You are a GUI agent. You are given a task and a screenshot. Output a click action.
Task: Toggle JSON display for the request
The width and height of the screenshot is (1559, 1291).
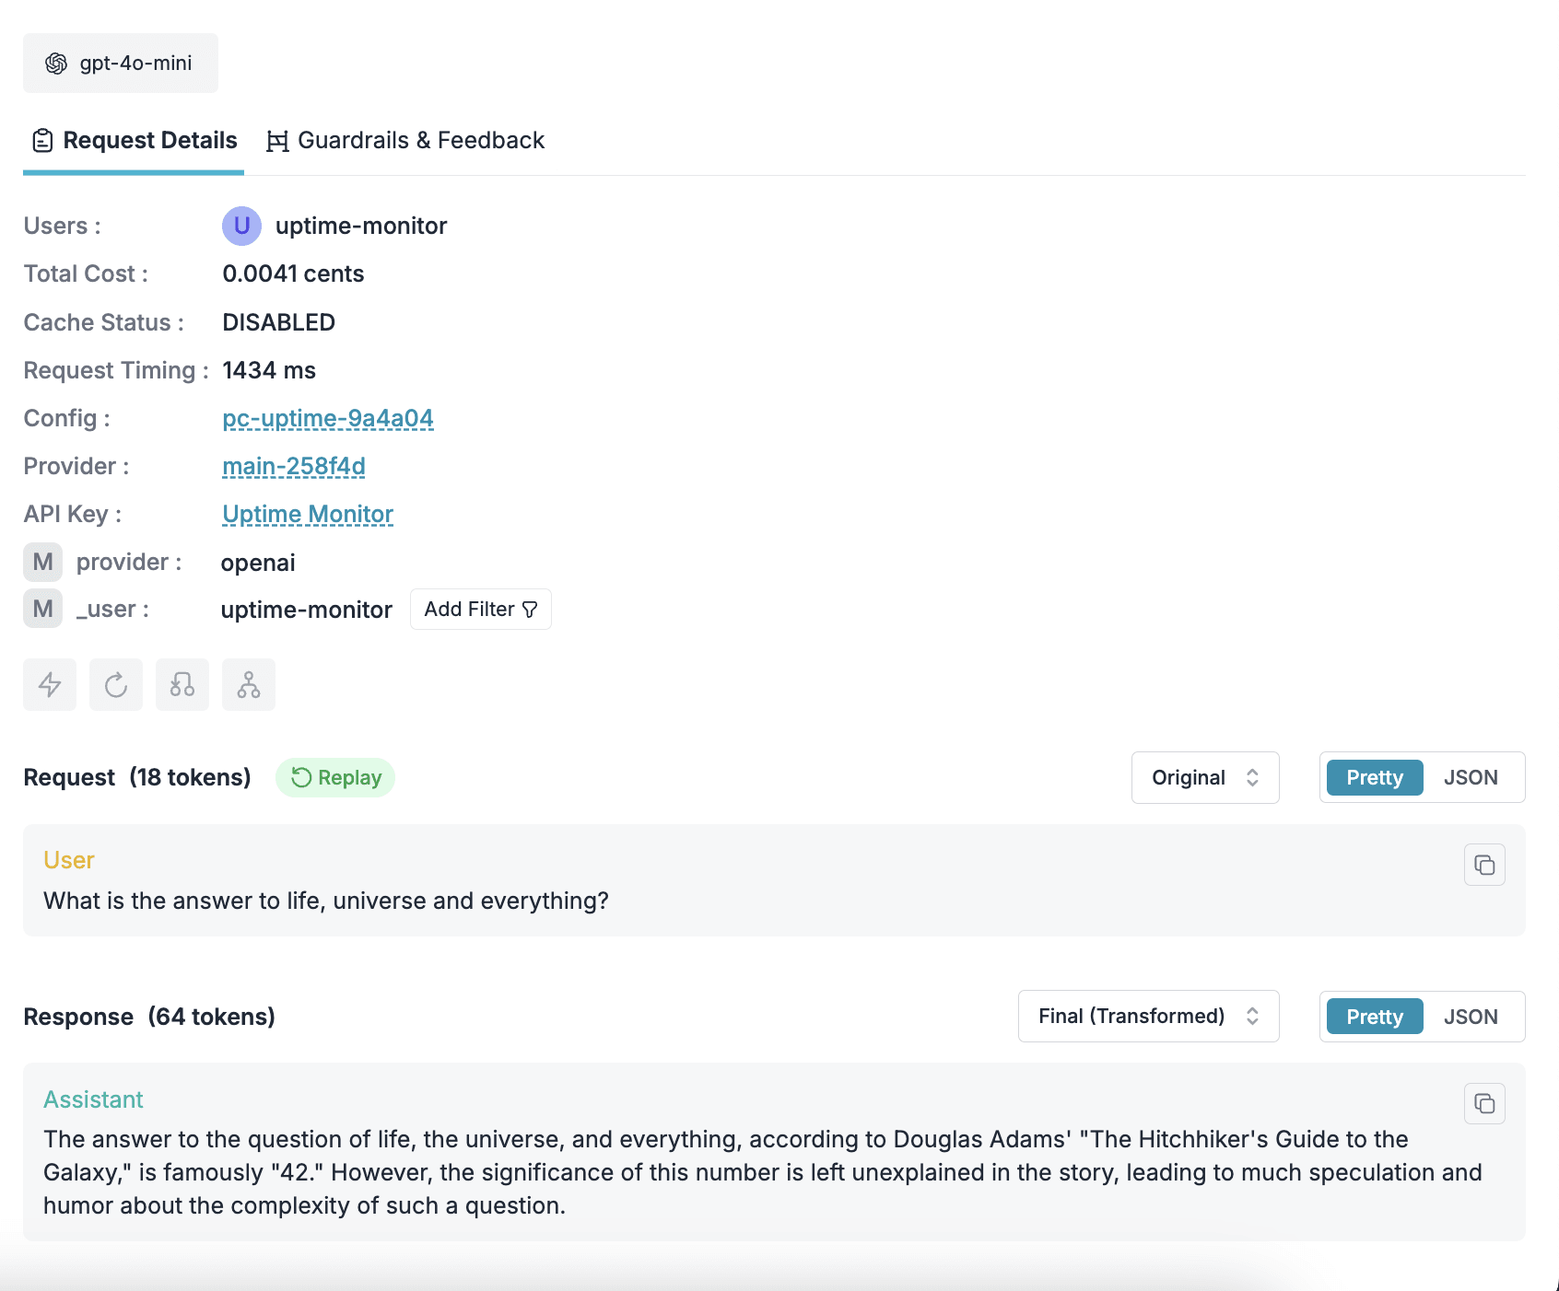click(1470, 777)
